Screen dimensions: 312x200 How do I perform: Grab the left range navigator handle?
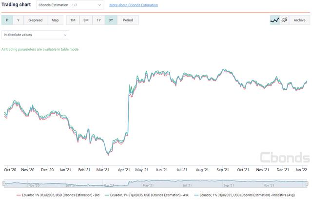pos(4,183)
